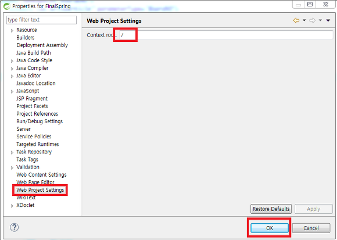Open Service Policies page
This screenshot has height=240, width=337.
[x=34, y=137]
